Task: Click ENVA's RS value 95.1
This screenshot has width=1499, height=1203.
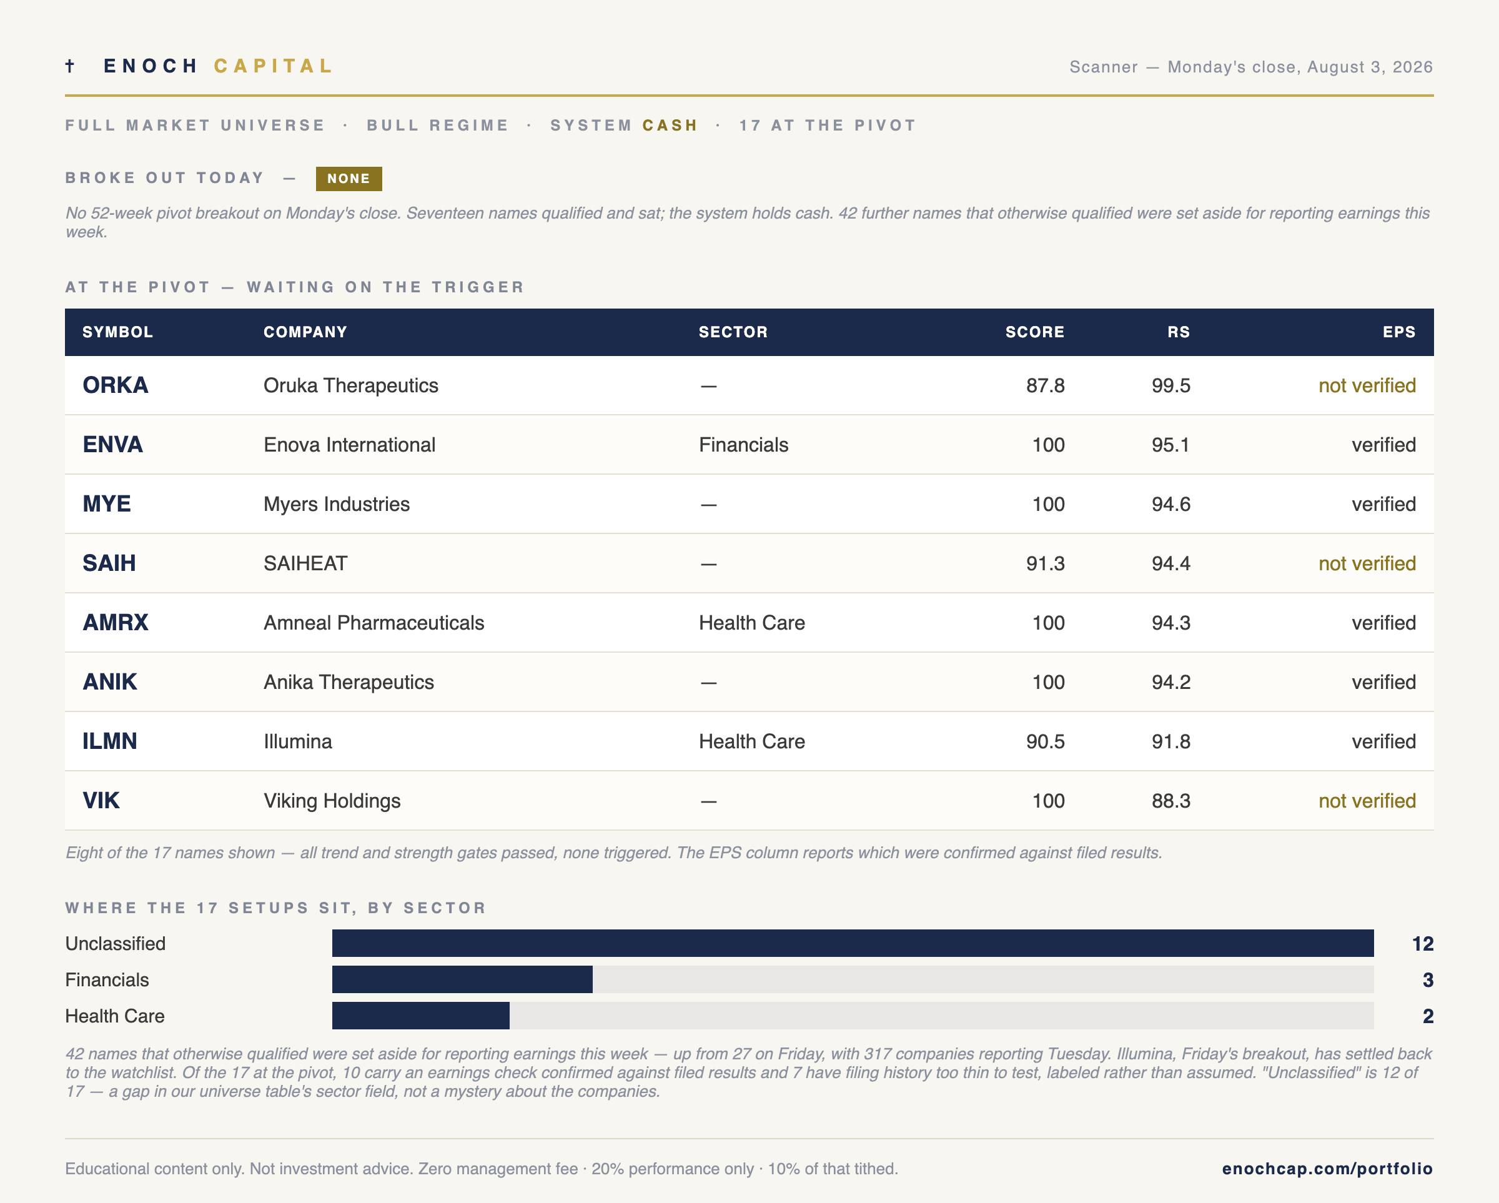Action: click(x=1171, y=444)
